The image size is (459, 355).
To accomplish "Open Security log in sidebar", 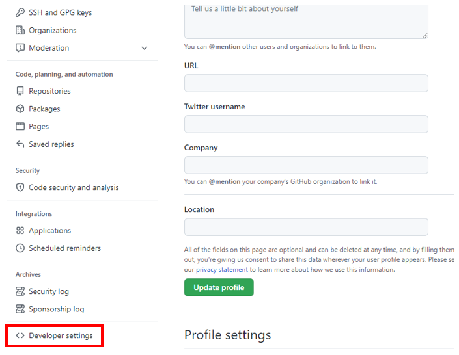I will pos(48,292).
